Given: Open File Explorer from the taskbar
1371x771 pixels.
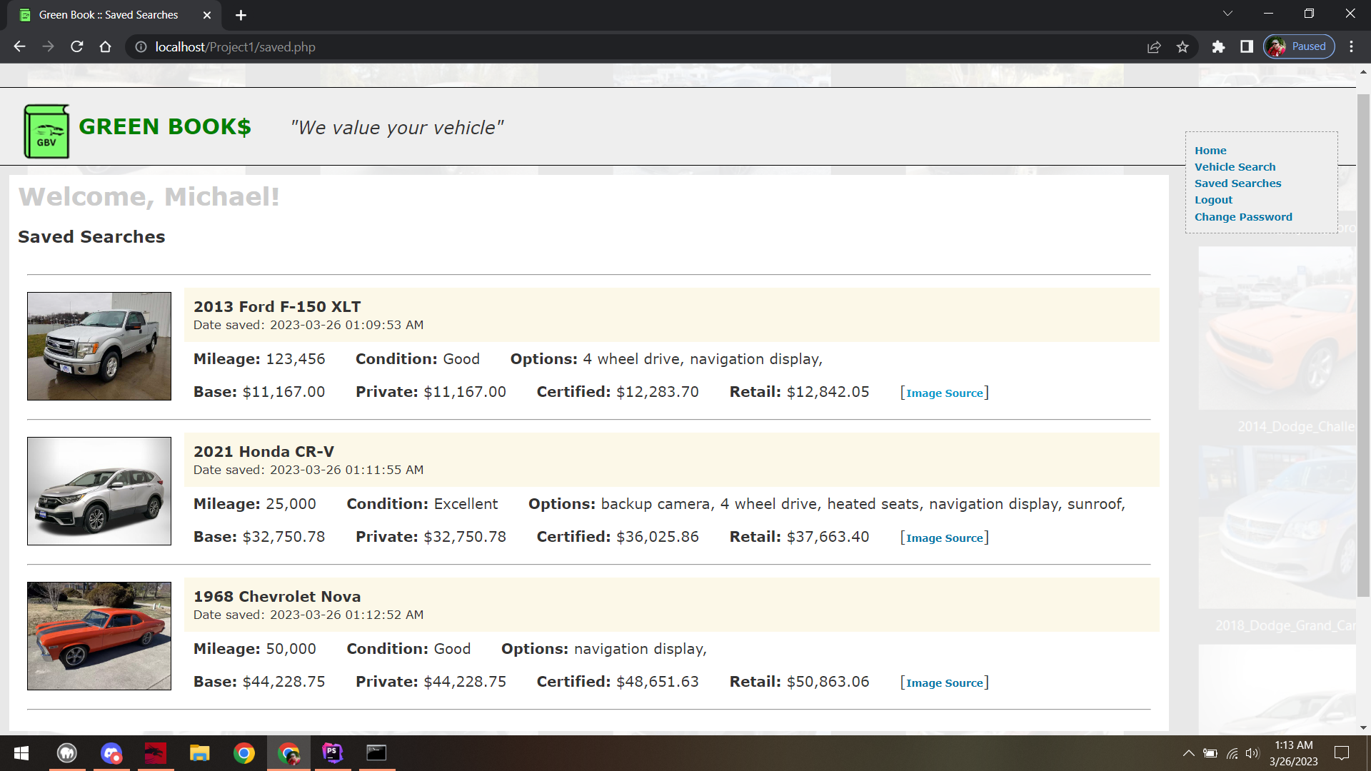Looking at the screenshot, I should pyautogui.click(x=199, y=753).
